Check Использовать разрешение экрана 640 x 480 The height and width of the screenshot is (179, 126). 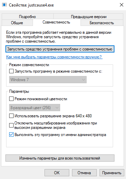point(11,116)
